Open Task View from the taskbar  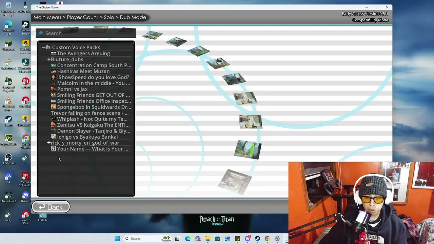(x=177, y=239)
